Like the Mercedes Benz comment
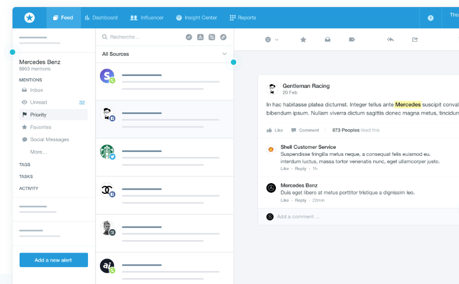 coord(285,200)
